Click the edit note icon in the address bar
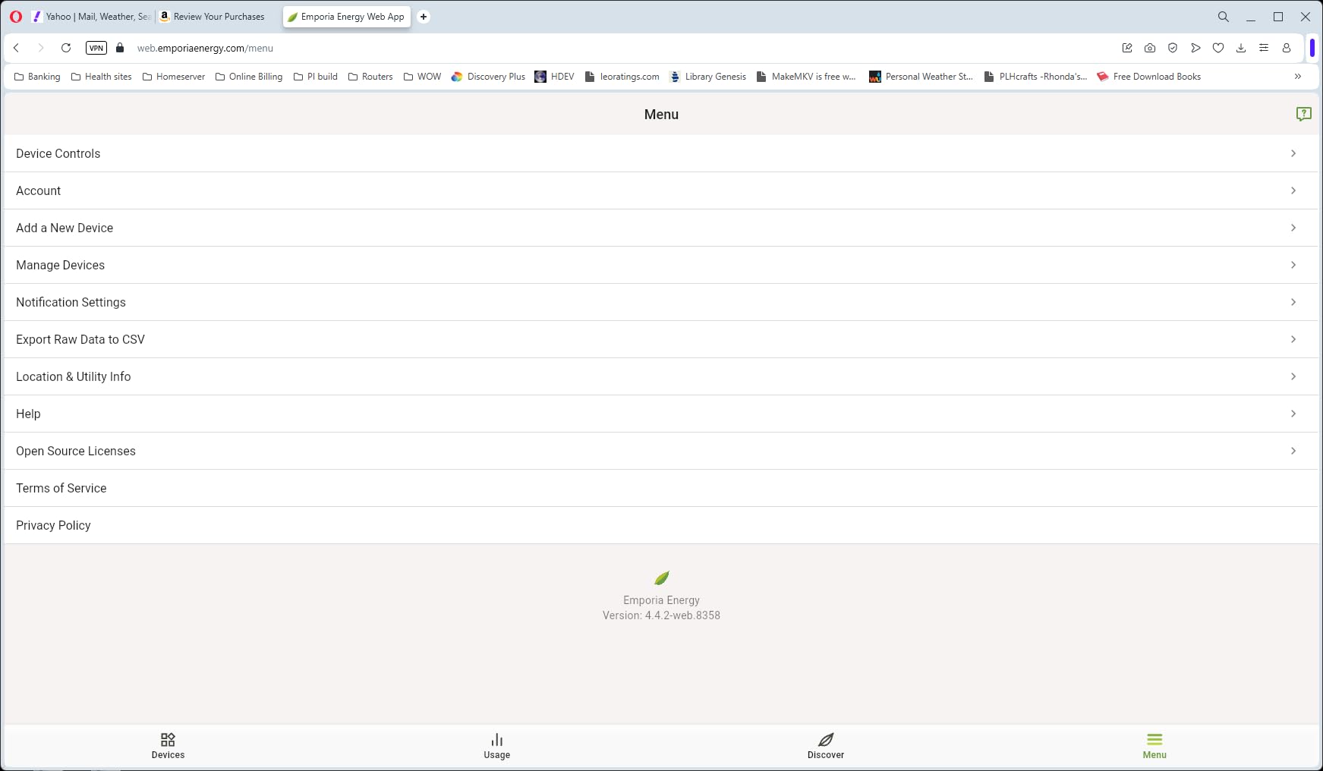1323x771 pixels. coord(1127,48)
